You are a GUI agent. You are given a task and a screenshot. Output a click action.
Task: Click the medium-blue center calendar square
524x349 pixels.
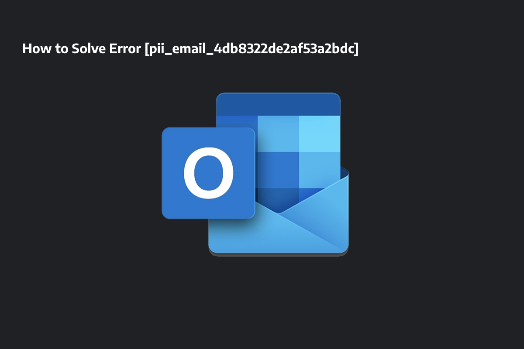(278, 169)
